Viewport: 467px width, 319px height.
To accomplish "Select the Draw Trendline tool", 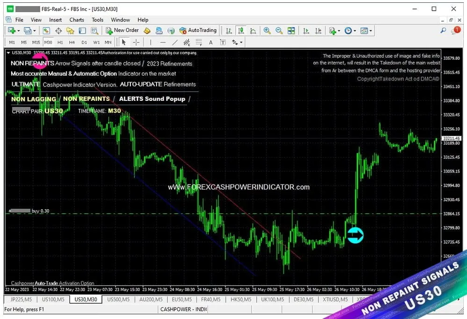I will [175, 42].
